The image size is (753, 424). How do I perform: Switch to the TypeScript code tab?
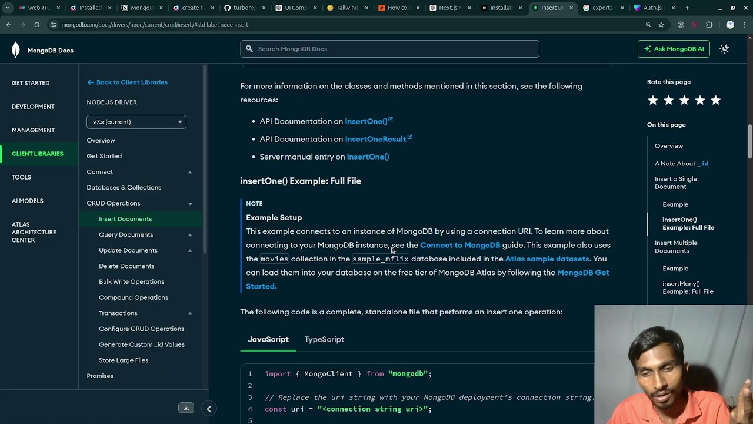pyautogui.click(x=324, y=339)
